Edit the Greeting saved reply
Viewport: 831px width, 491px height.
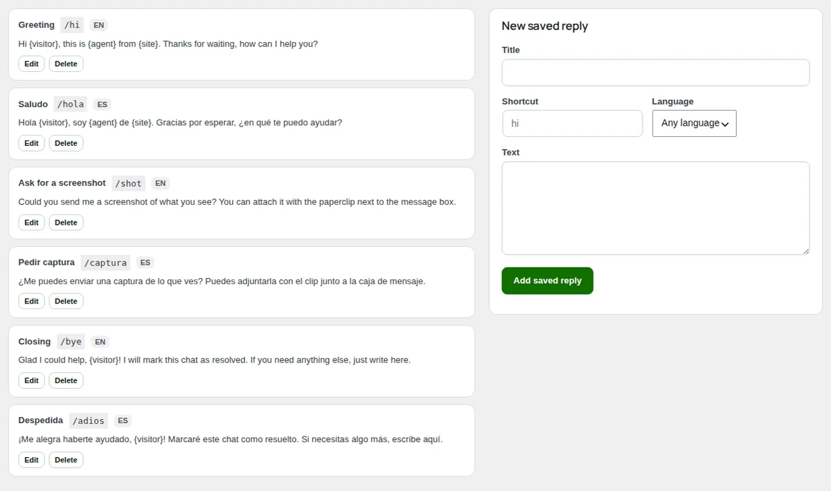point(31,64)
